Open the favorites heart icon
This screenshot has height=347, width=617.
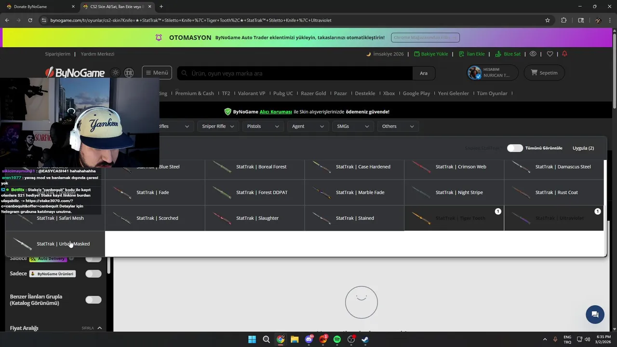point(550,54)
